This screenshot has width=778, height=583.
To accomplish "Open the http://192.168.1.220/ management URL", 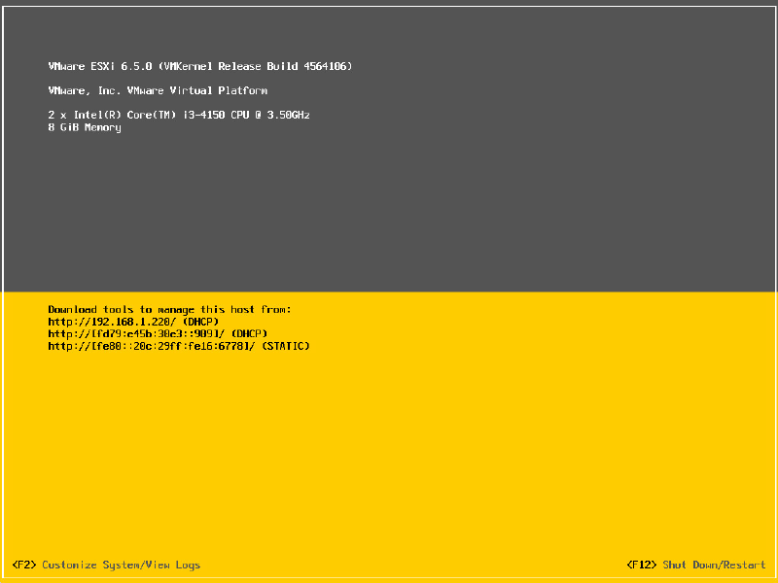I will click(x=112, y=322).
